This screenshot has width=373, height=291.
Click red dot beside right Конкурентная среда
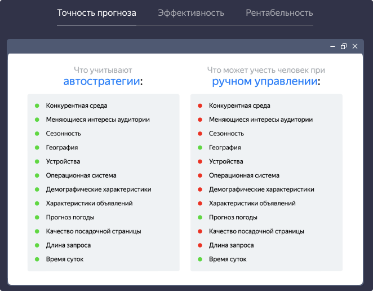(199, 105)
